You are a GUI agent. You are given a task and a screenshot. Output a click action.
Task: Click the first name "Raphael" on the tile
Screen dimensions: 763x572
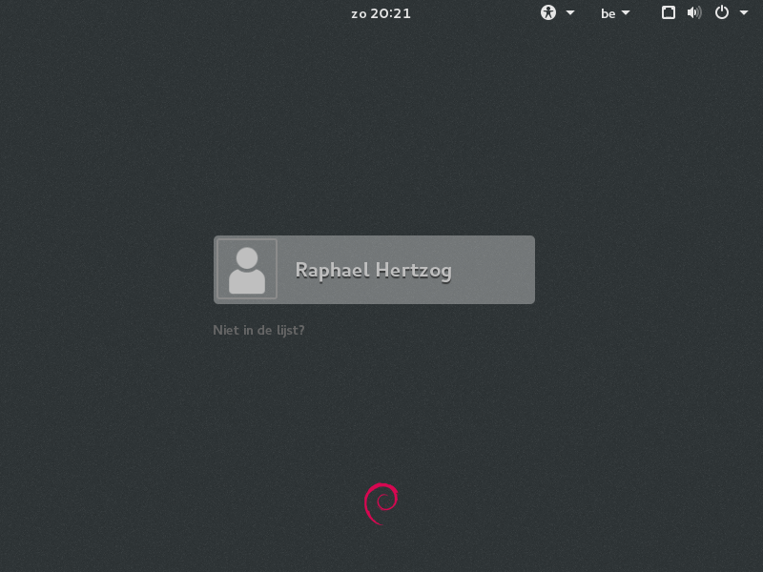click(x=331, y=270)
